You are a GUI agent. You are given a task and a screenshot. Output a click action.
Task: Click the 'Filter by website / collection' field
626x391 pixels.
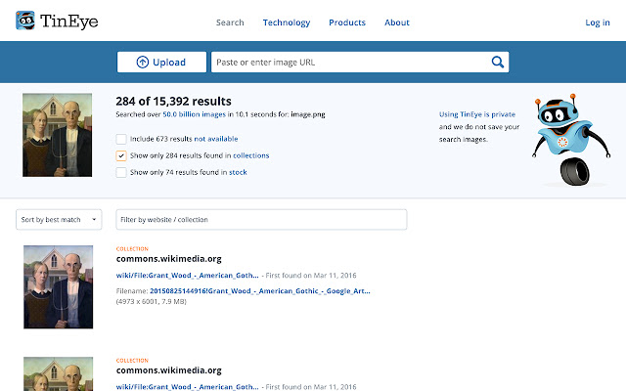(261, 219)
